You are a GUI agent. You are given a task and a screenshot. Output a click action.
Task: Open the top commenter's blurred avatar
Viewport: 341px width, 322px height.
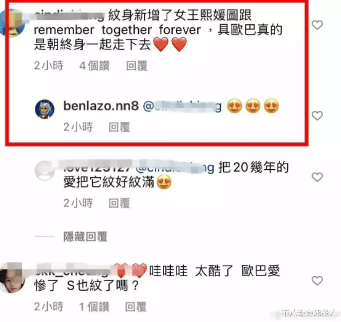[x=12, y=22]
